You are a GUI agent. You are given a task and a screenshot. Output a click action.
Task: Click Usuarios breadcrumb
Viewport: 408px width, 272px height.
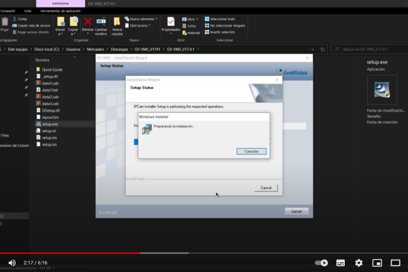(73, 49)
